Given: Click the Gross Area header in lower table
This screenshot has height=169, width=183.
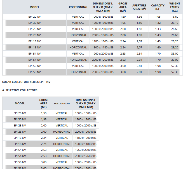Looking at the screenshot, I should click(x=44, y=104).
